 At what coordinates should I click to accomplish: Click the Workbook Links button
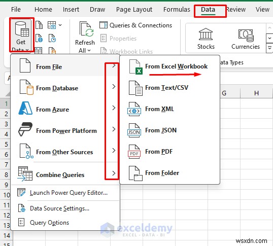[x=126, y=51]
